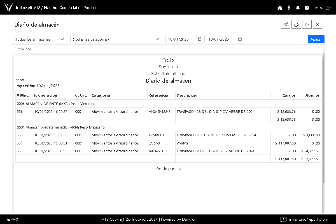Click the nepo username in header
Image resolution: width=336 pixels, height=224 pixels.
(318, 8)
